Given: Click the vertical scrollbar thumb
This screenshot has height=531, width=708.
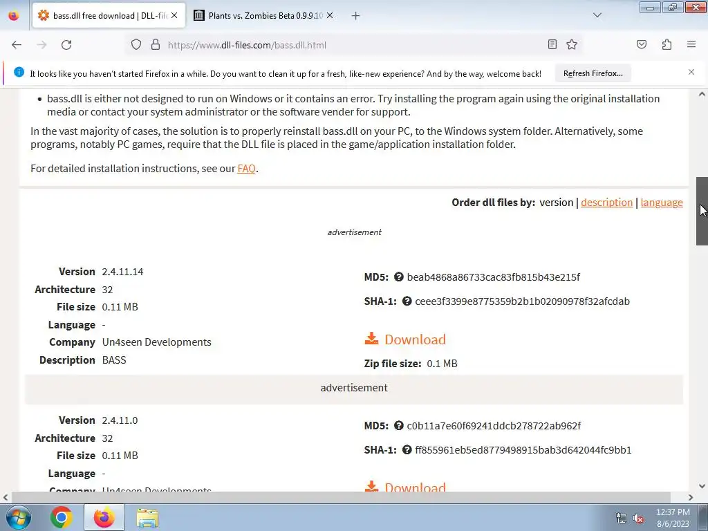Looking at the screenshot, I should pyautogui.click(x=702, y=211).
